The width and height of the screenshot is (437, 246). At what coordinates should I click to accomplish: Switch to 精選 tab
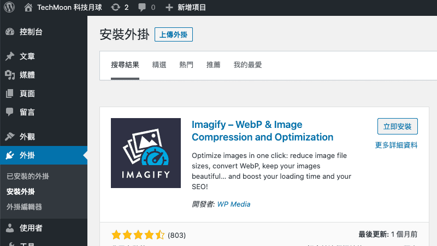159,65
